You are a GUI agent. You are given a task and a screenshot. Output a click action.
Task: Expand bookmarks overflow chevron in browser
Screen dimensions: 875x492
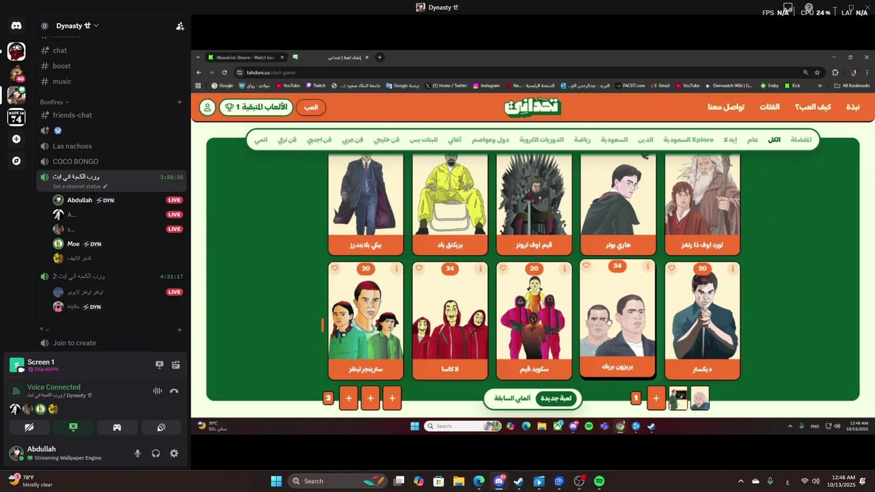(820, 86)
